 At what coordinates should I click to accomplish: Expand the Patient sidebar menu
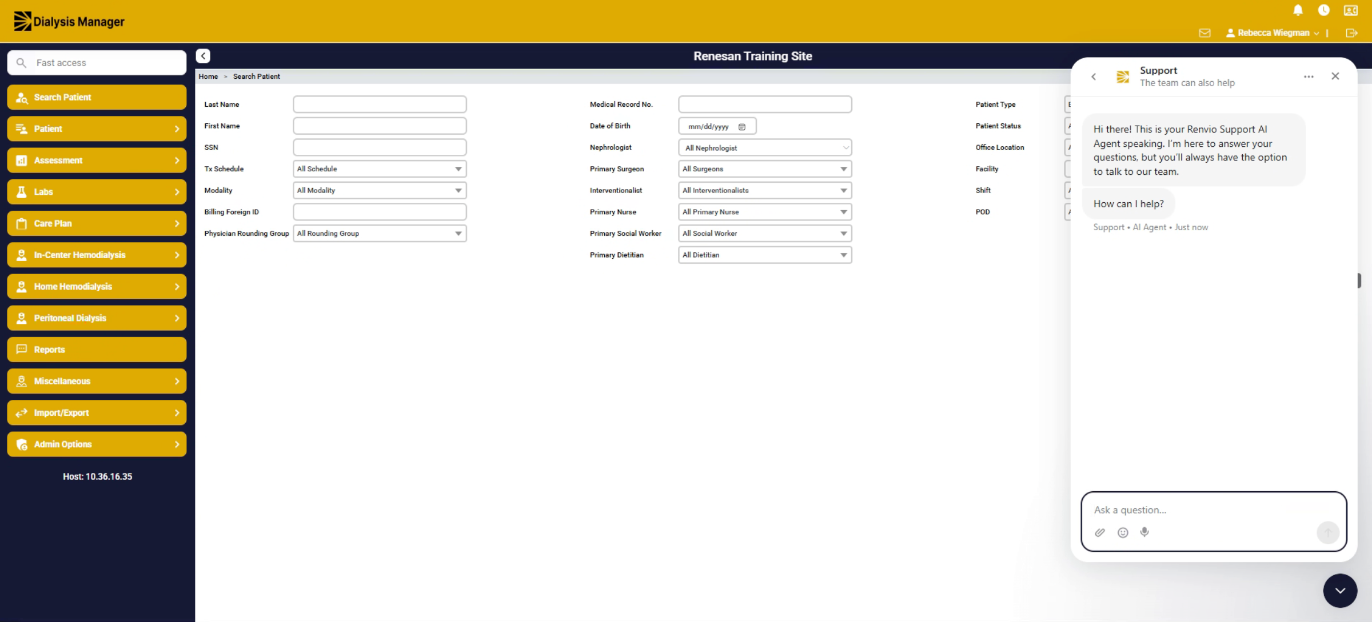pyautogui.click(x=97, y=129)
